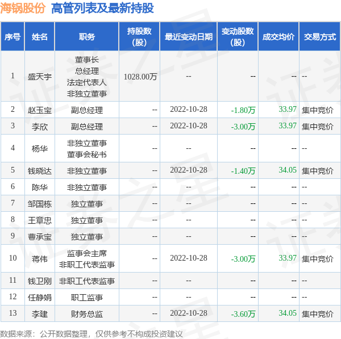Select the 交易方式 column header

pyautogui.click(x=319, y=37)
